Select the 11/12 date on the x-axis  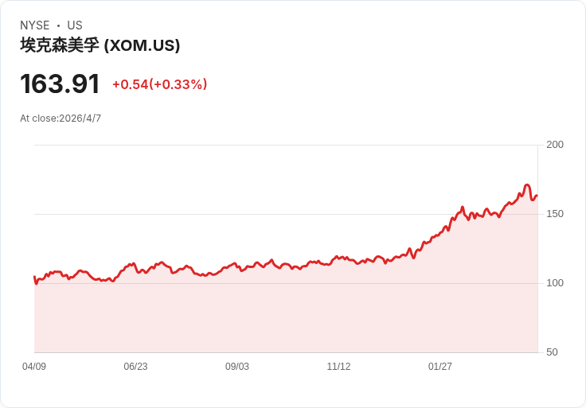coord(338,367)
